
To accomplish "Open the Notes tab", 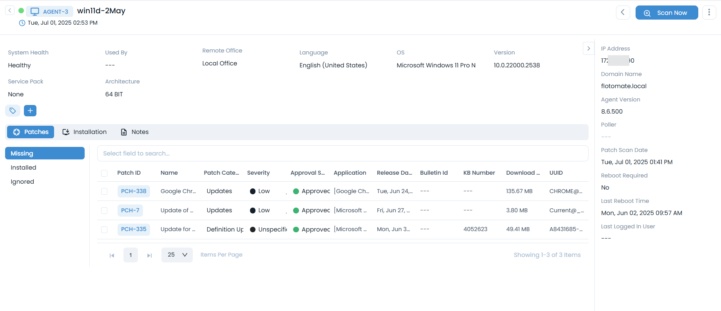I will tap(135, 132).
